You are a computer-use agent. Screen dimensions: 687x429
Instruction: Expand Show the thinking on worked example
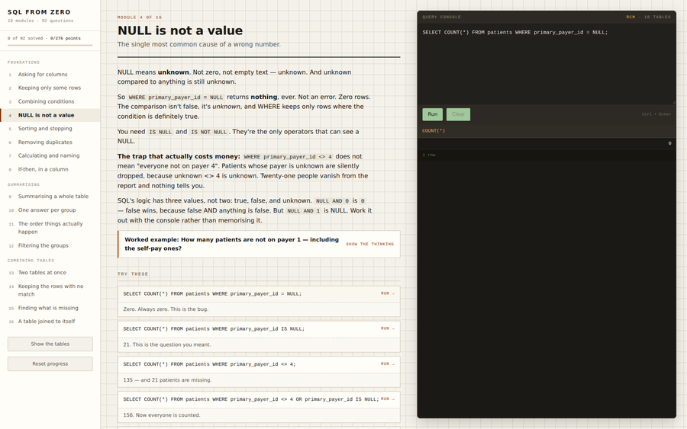point(369,244)
